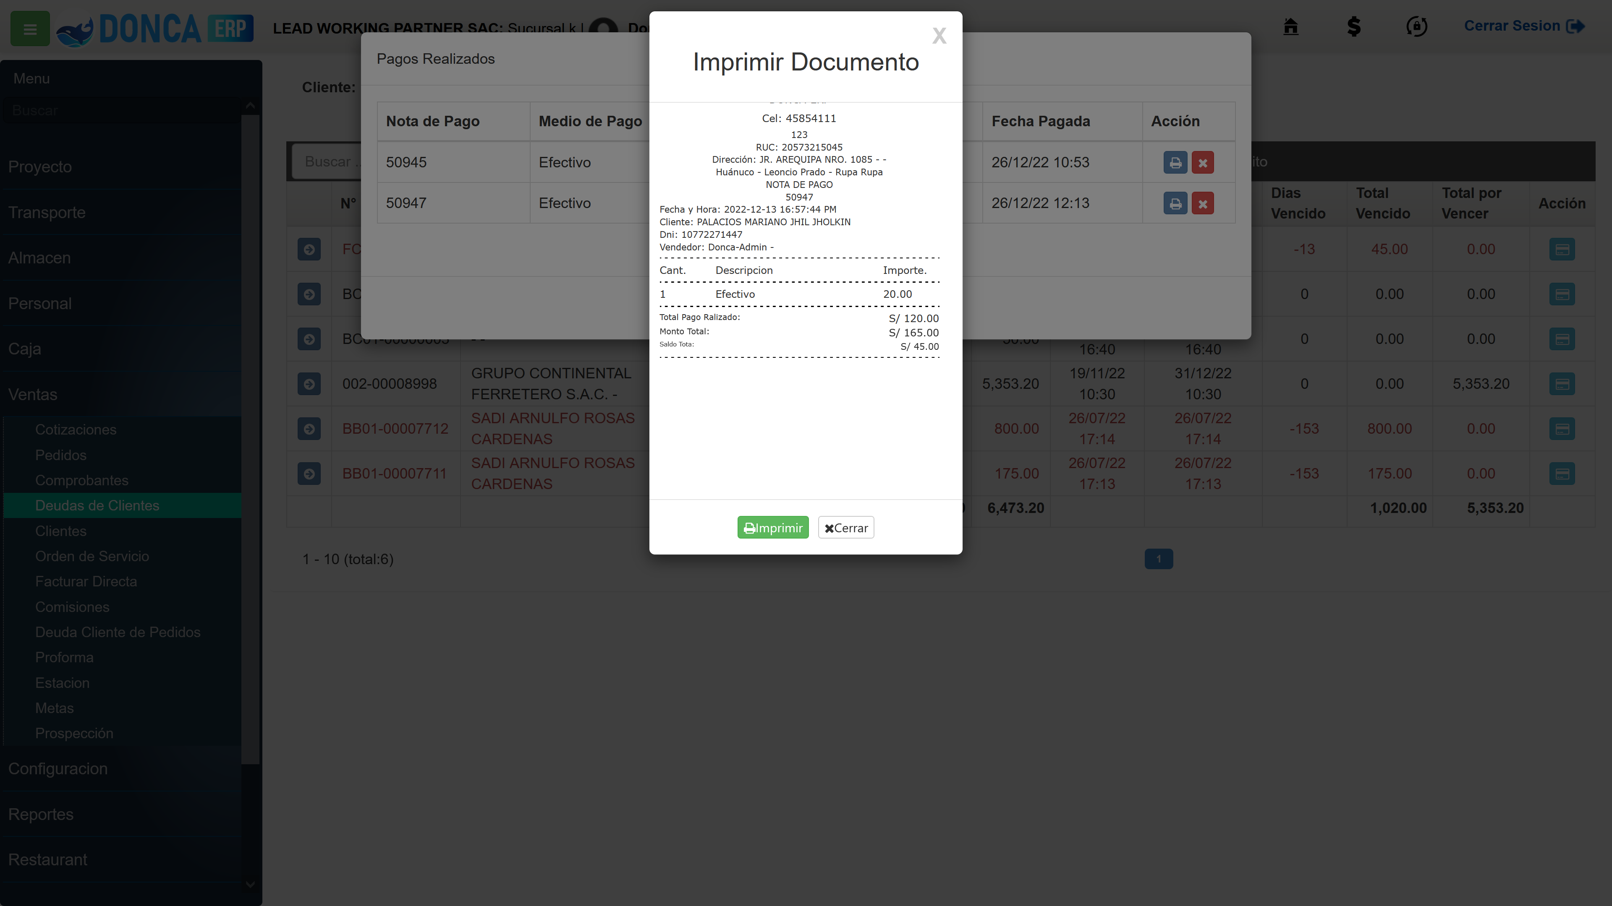Click Medio de Pago column header
Image resolution: width=1612 pixels, height=906 pixels.
pyautogui.click(x=590, y=121)
